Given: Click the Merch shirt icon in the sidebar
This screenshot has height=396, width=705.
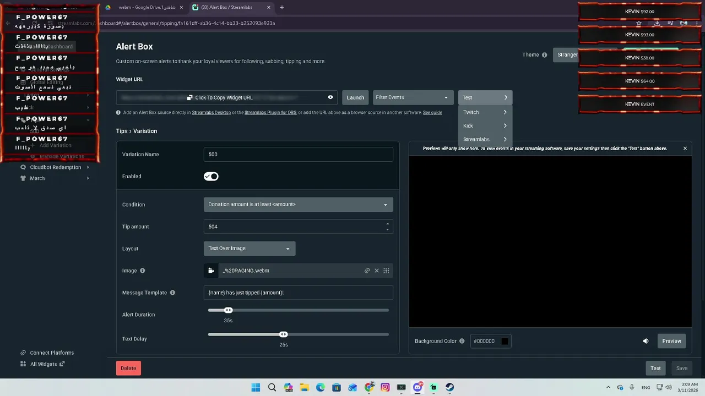Looking at the screenshot, I should click(x=23, y=178).
